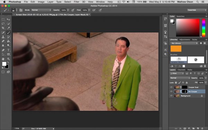
Task: Select the Type tool
Action: tap(8, 50)
